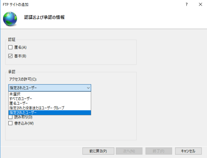The height and width of the screenshot is (158, 207).
Task: Tick the 書き込み(W) permission checkbox
Action: click(10, 123)
